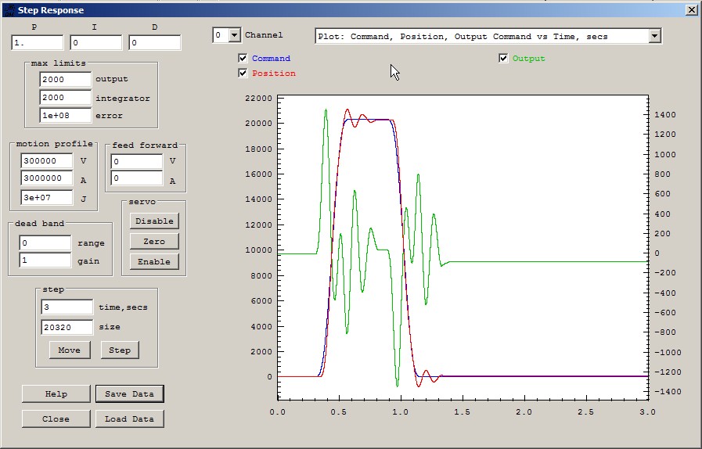The image size is (702, 449).
Task: Disable the Output plot checkbox
Action: pos(503,59)
